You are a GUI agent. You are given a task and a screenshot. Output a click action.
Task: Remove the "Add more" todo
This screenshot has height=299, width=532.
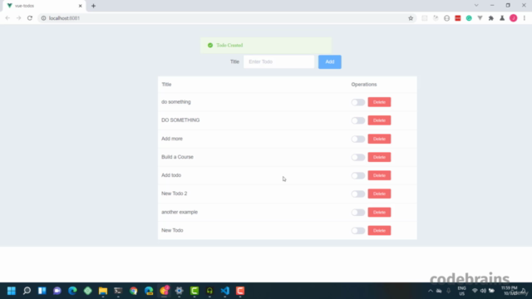379,139
